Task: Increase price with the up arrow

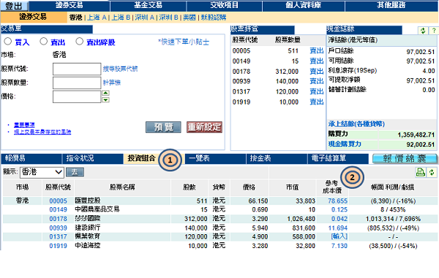Action: point(105,93)
